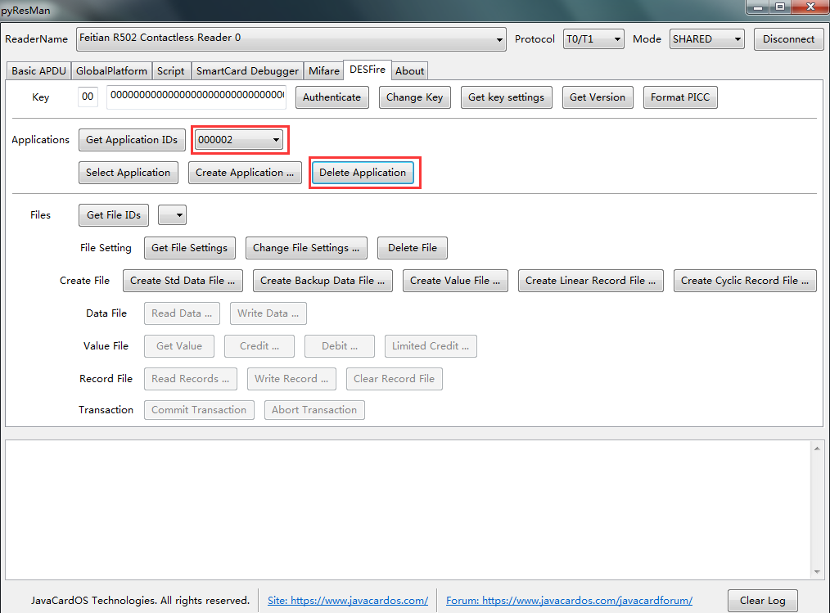Expand the Protocol T0/T1 dropdown
Image resolution: width=830 pixels, height=613 pixels.
click(593, 39)
